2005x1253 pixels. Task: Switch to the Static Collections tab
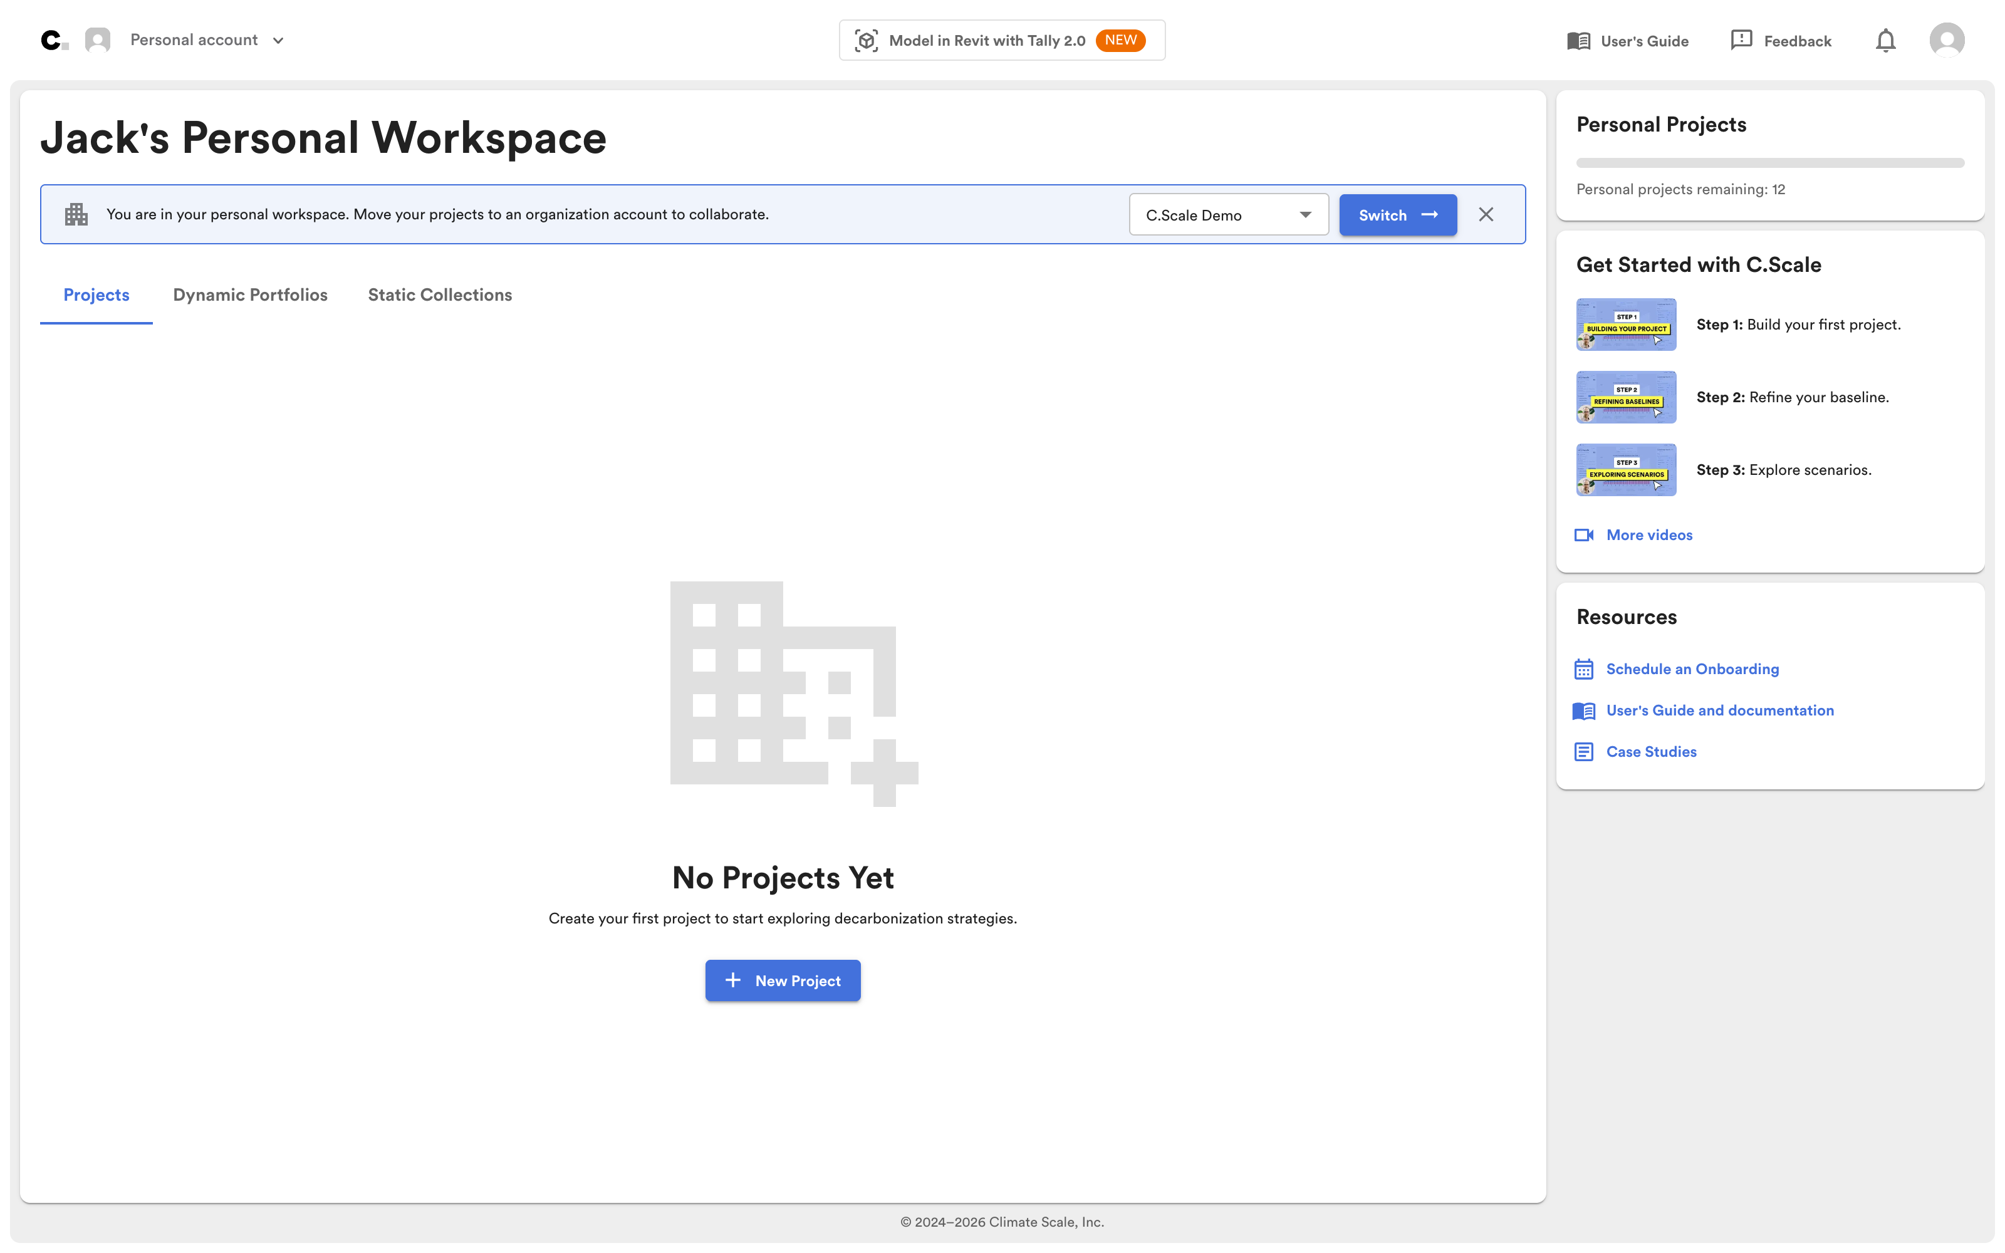(x=440, y=295)
